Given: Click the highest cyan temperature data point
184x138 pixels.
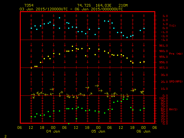Looking at the screenshot, I should coord(60,18).
